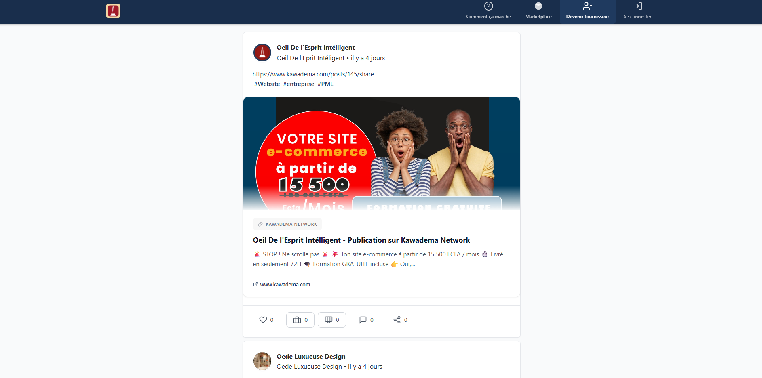Click the #Website hashtag
This screenshot has height=378, width=762.
pos(267,84)
